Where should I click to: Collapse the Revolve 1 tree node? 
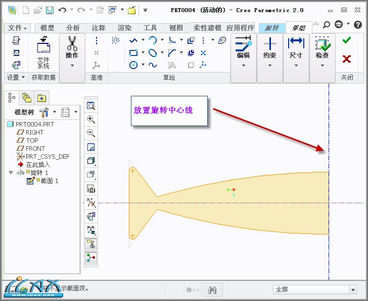[x=11, y=172]
